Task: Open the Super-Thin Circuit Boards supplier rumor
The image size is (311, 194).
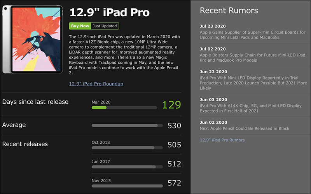Action: pos(252,35)
